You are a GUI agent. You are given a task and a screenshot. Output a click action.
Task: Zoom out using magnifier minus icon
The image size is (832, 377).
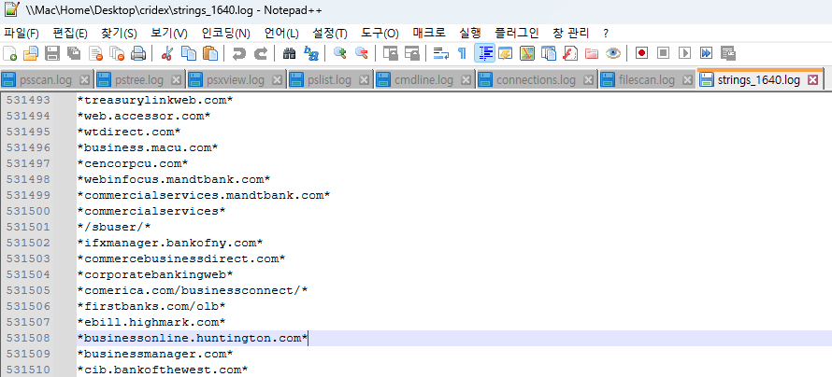[x=362, y=53]
